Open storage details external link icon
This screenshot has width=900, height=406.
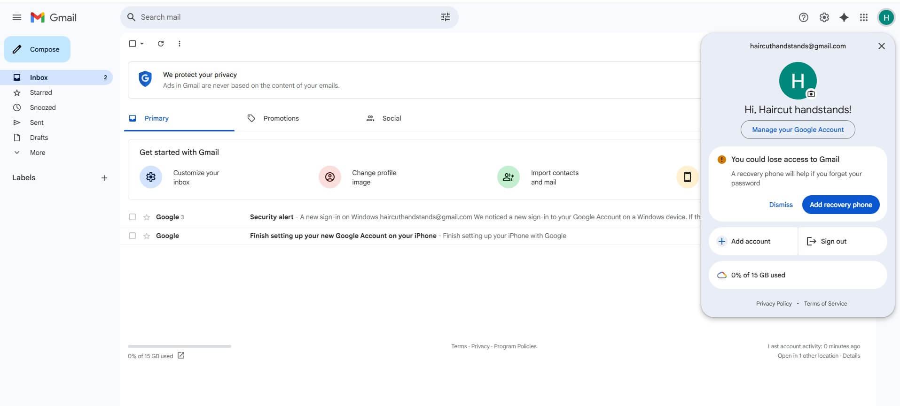coord(181,356)
